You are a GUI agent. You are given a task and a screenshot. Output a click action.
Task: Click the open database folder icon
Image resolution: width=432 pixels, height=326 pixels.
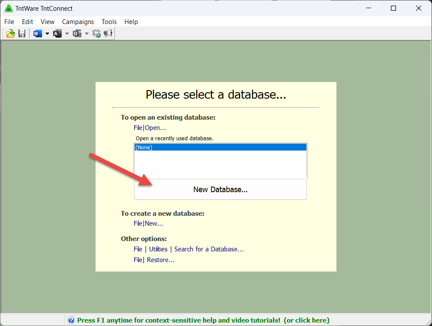(x=11, y=33)
